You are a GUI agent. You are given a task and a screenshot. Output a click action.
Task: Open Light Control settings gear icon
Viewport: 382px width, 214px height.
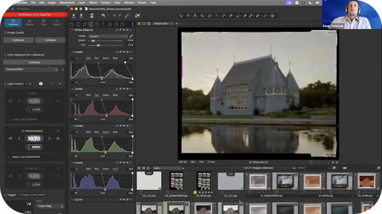click(x=51, y=84)
